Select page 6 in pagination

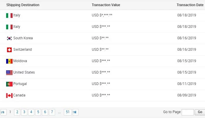coord(45,112)
